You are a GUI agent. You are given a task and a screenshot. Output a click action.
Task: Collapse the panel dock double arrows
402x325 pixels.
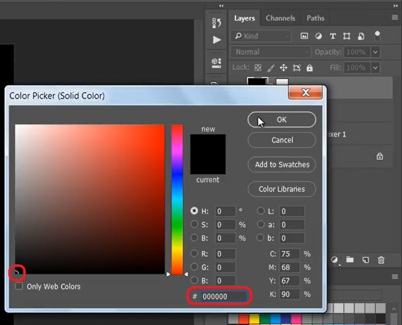(396, 6)
